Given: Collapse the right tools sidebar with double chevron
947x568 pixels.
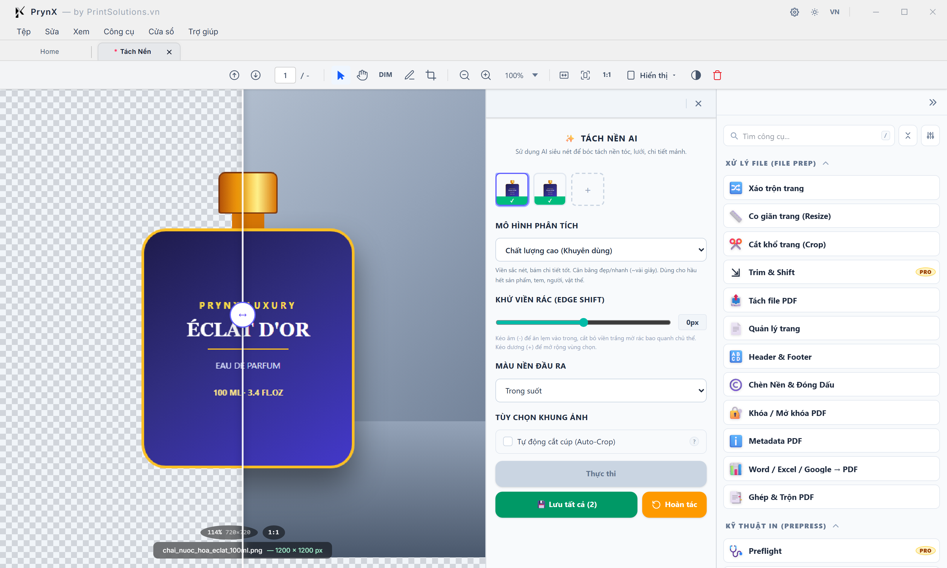Looking at the screenshot, I should (x=932, y=102).
